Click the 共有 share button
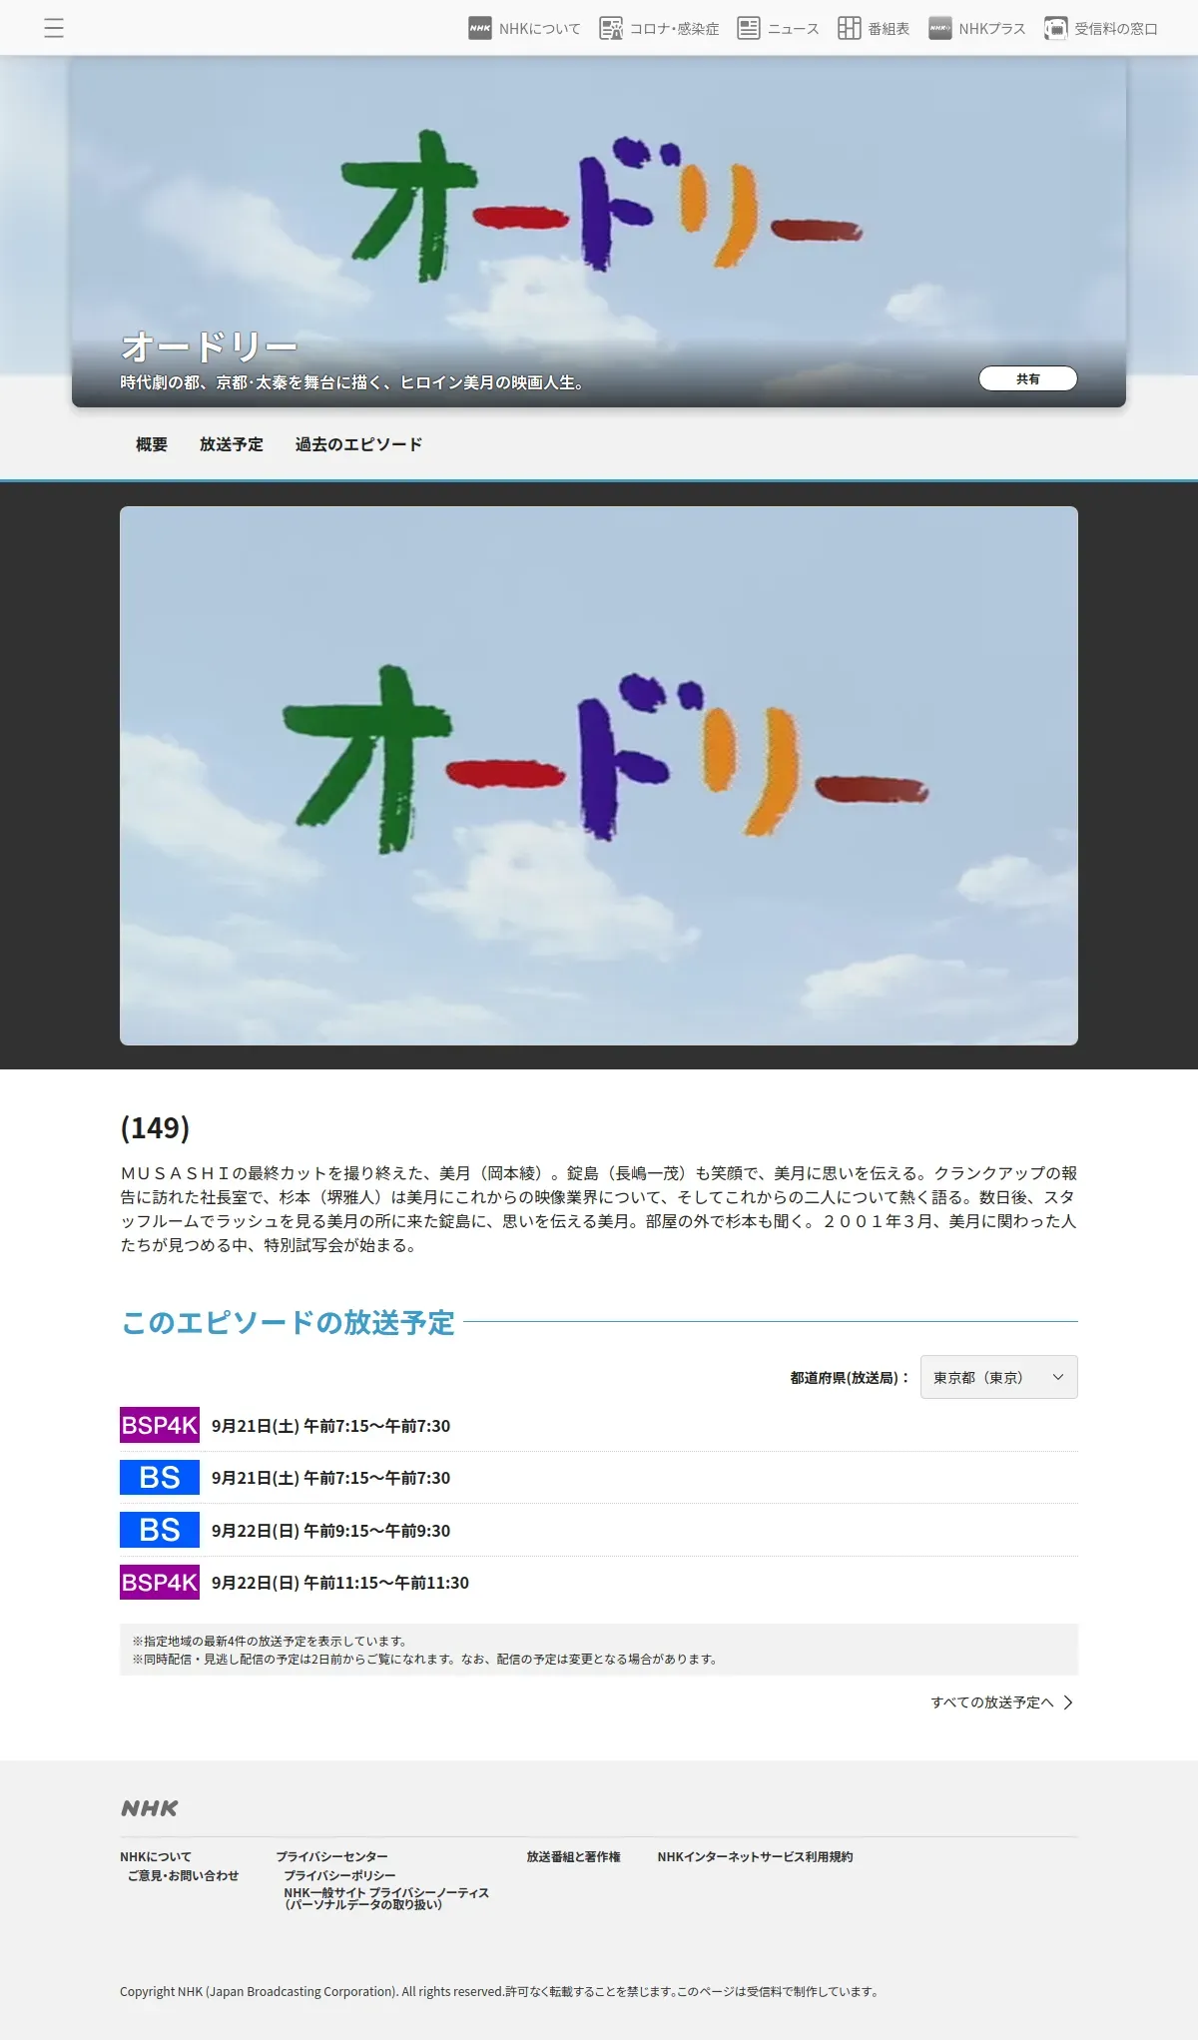 pos(1028,378)
